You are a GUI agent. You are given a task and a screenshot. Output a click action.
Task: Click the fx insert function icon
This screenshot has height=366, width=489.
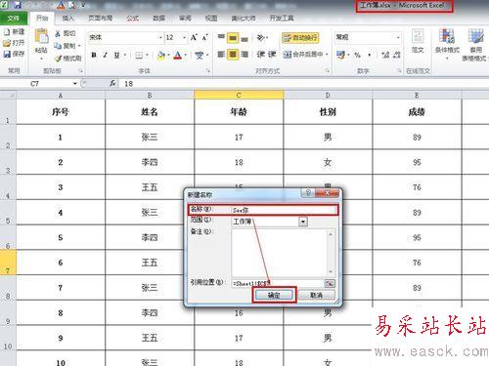112,84
